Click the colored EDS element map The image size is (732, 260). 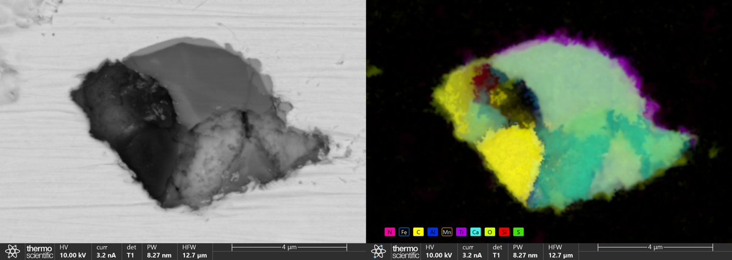pos(549,122)
